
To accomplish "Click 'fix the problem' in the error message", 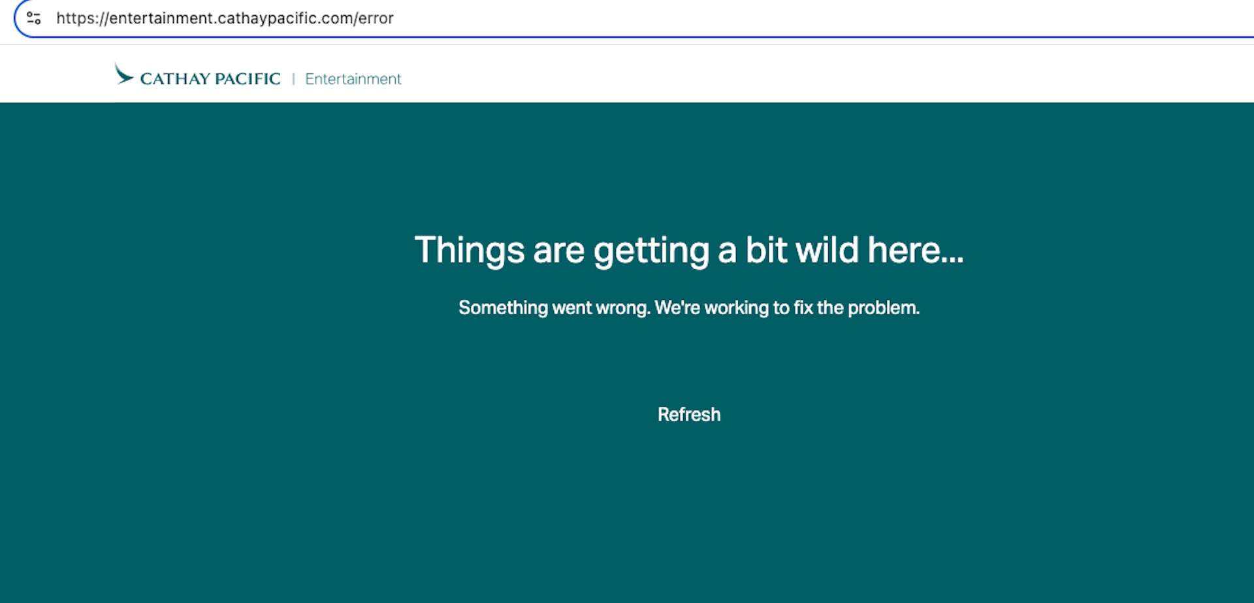I will pyautogui.click(x=856, y=308).
